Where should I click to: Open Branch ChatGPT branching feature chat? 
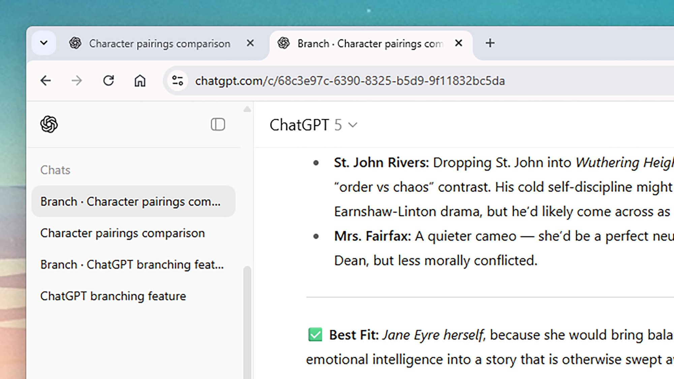[x=132, y=264]
